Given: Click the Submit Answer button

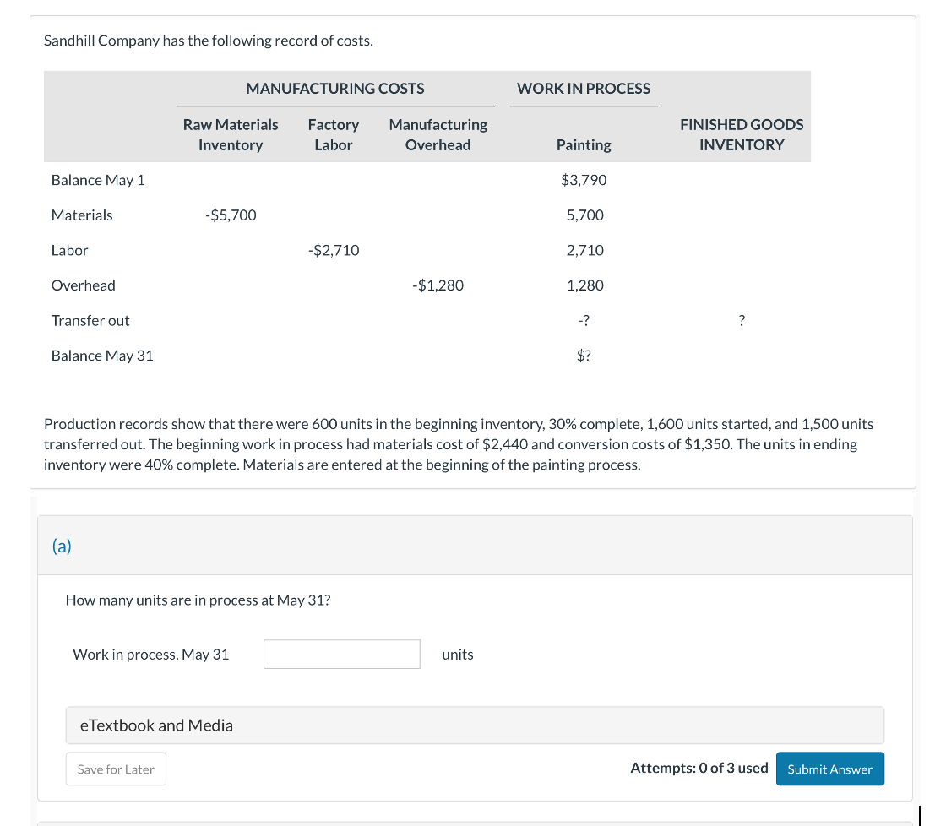Looking at the screenshot, I should pyautogui.click(x=829, y=769).
